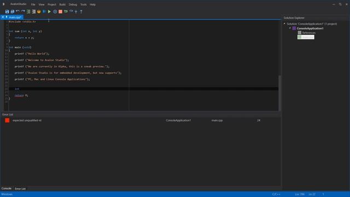Click the ConsoleApplication1 cell in the error row
Screen dimensions: 350x197
(178, 120)
